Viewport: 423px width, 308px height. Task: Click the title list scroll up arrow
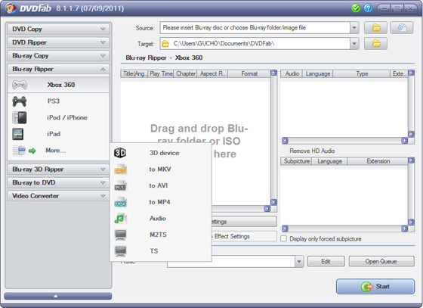tap(273, 73)
